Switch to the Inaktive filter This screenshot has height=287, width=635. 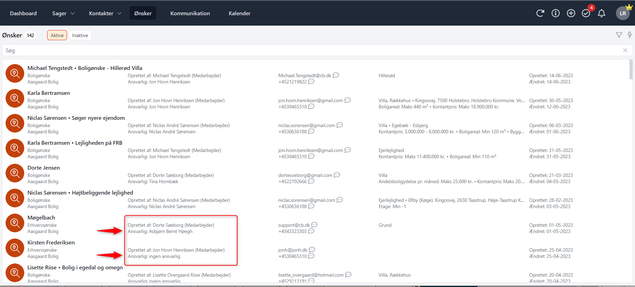tap(80, 35)
